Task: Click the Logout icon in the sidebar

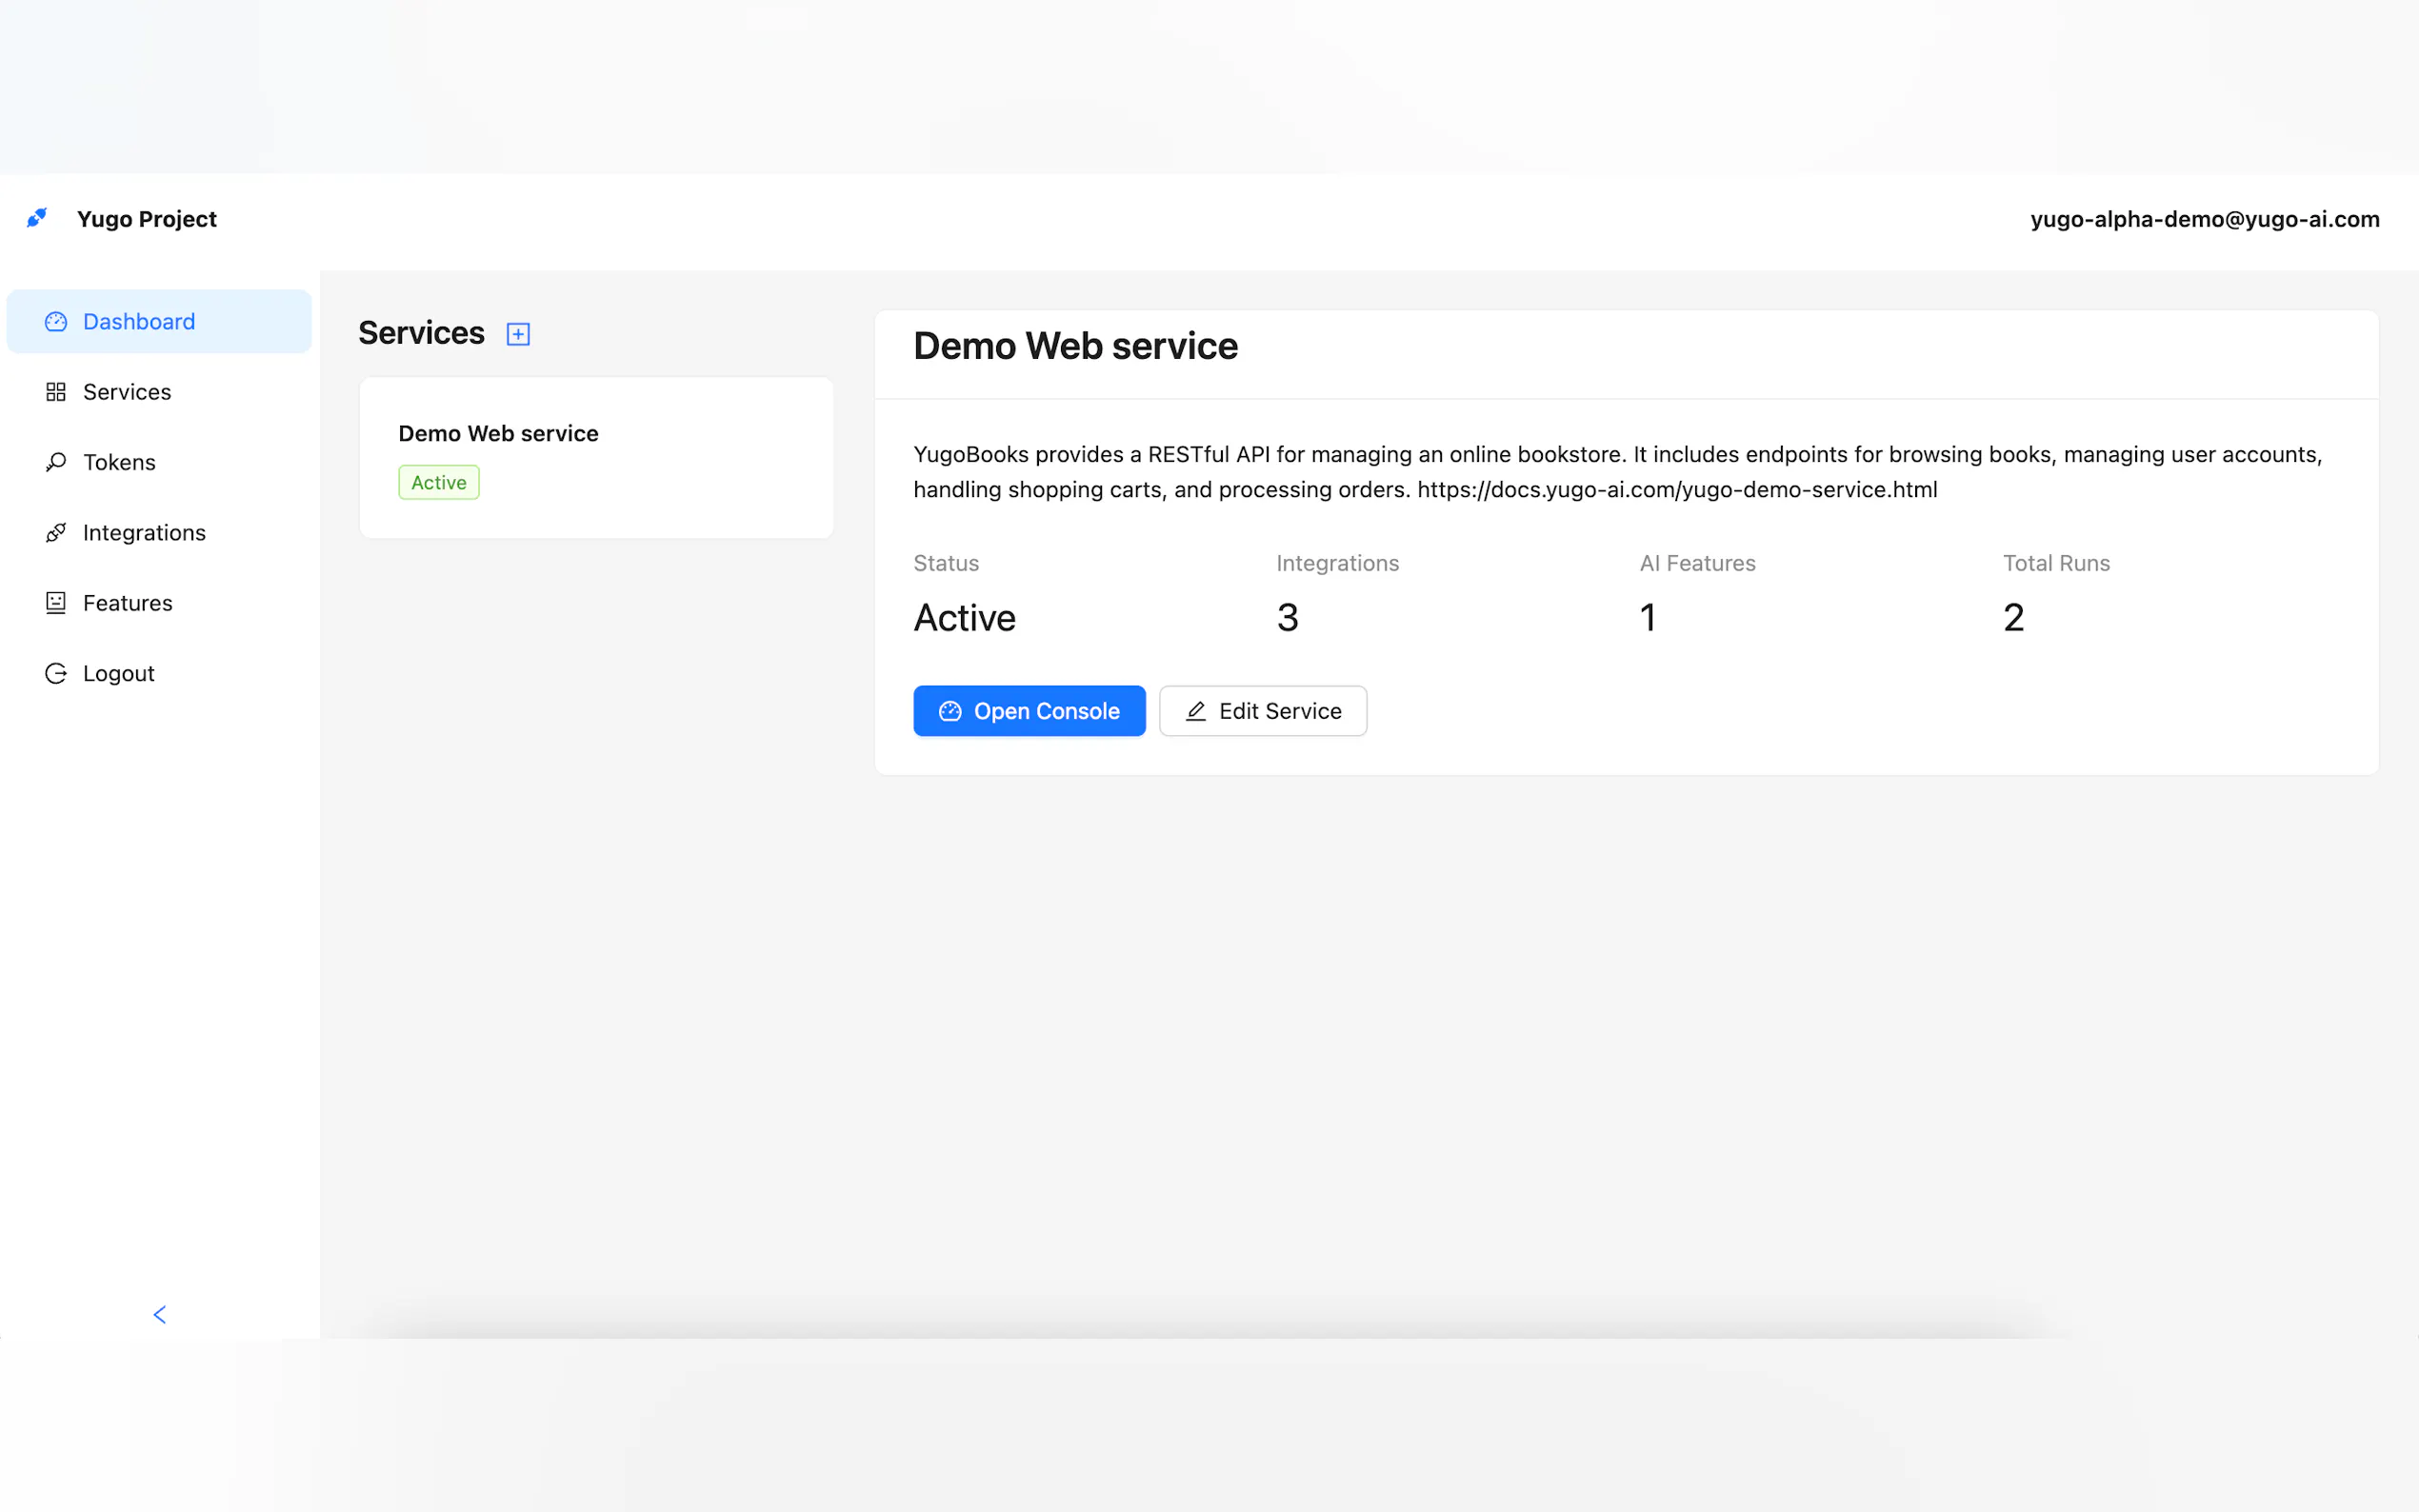Action: [x=56, y=673]
